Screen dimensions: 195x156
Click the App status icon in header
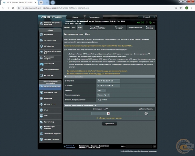[138, 22]
